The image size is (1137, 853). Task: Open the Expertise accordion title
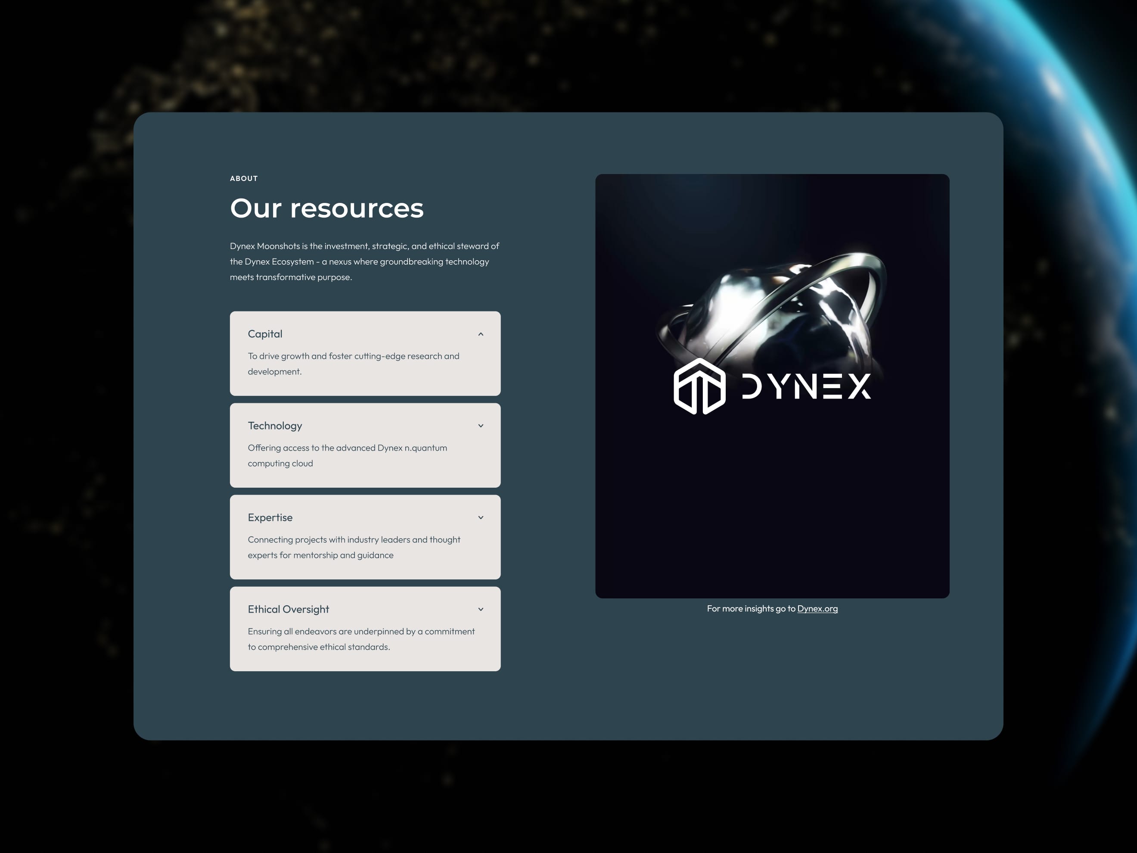tap(270, 517)
